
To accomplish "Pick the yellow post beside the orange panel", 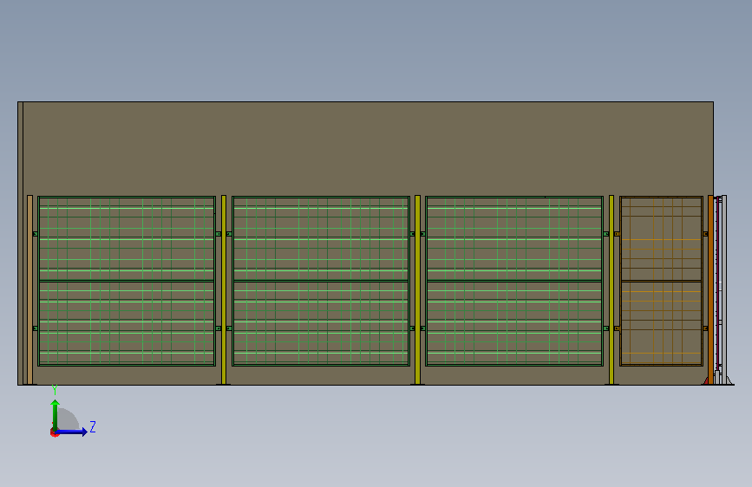I will 611,289.
